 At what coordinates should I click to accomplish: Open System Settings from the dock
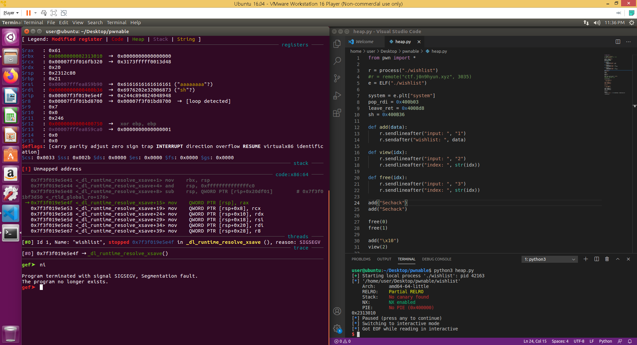(11, 194)
